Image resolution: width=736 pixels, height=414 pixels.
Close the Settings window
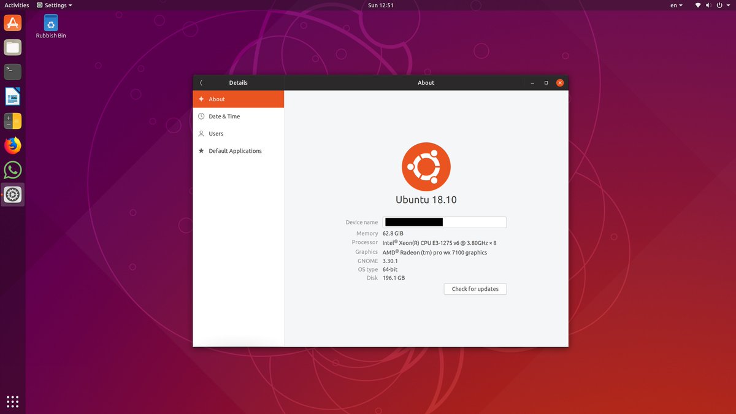560,83
